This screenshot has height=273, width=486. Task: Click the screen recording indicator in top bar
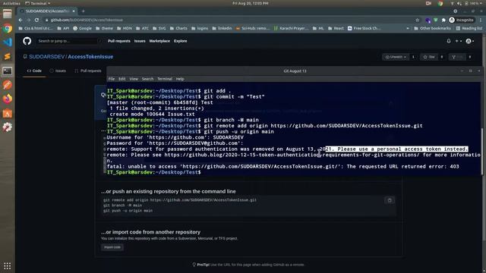pyautogui.click(x=428, y=3)
